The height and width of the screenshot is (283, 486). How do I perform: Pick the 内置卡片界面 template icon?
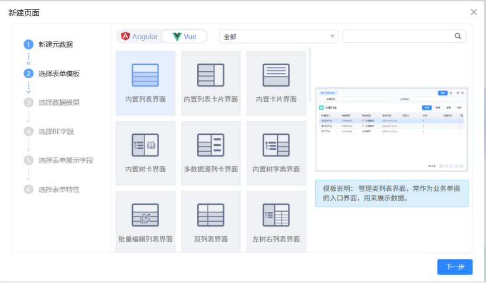coord(276,75)
